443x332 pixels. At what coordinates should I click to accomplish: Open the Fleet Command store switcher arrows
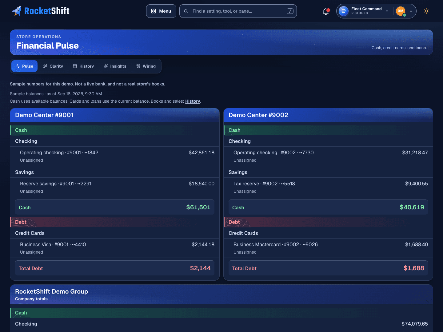[x=387, y=11]
